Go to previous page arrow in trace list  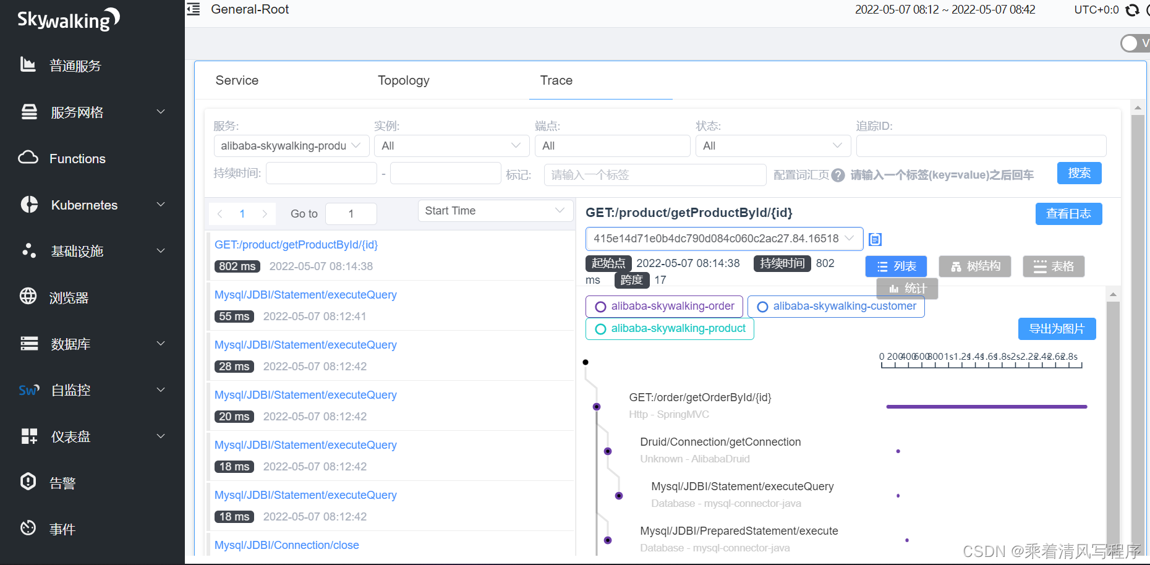tap(220, 214)
